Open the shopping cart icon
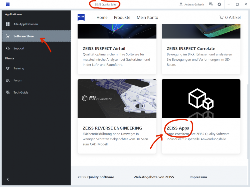 (221, 17)
